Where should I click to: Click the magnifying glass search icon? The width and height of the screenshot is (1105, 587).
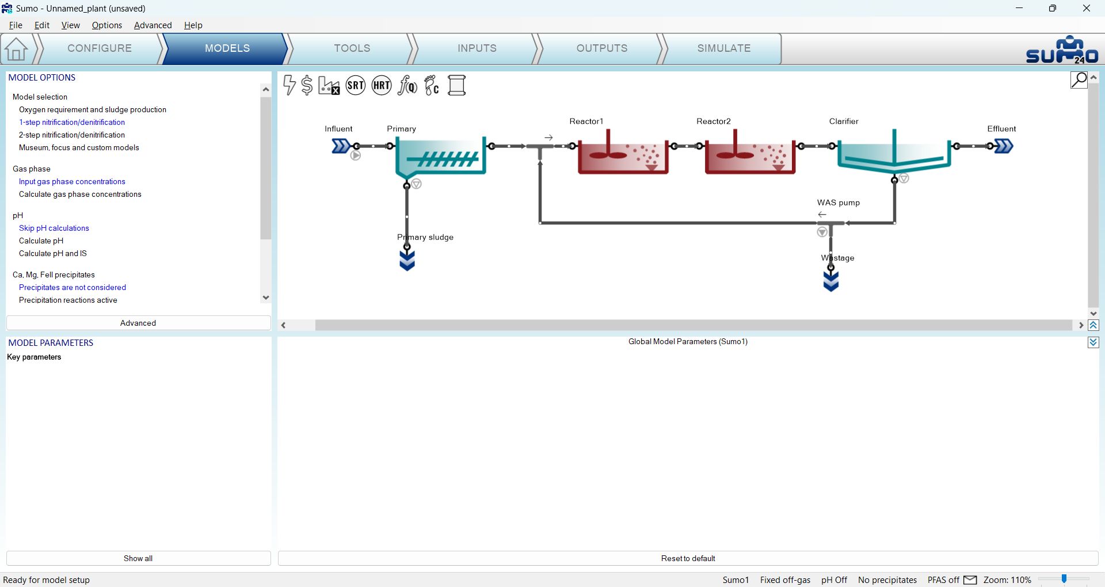tap(1079, 80)
